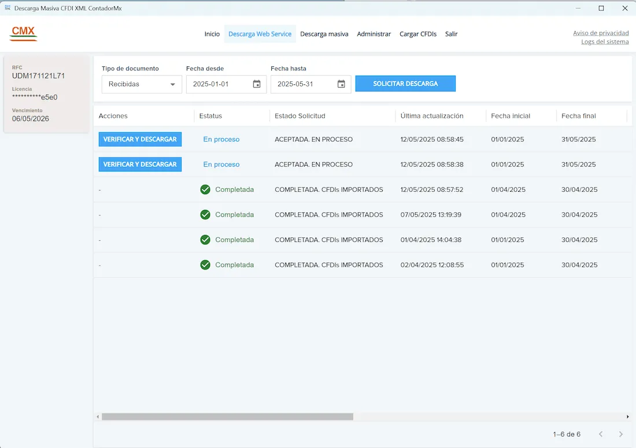Open the Logs del sistema link
Viewport: 636px width, 448px height.
pos(605,42)
